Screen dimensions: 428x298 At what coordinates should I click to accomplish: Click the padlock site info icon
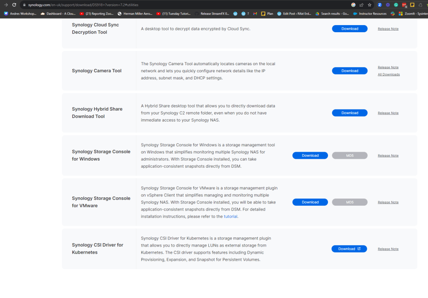[x=24, y=5]
